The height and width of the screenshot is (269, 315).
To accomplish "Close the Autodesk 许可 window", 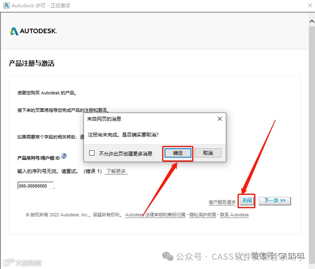I will tap(310, 5).
